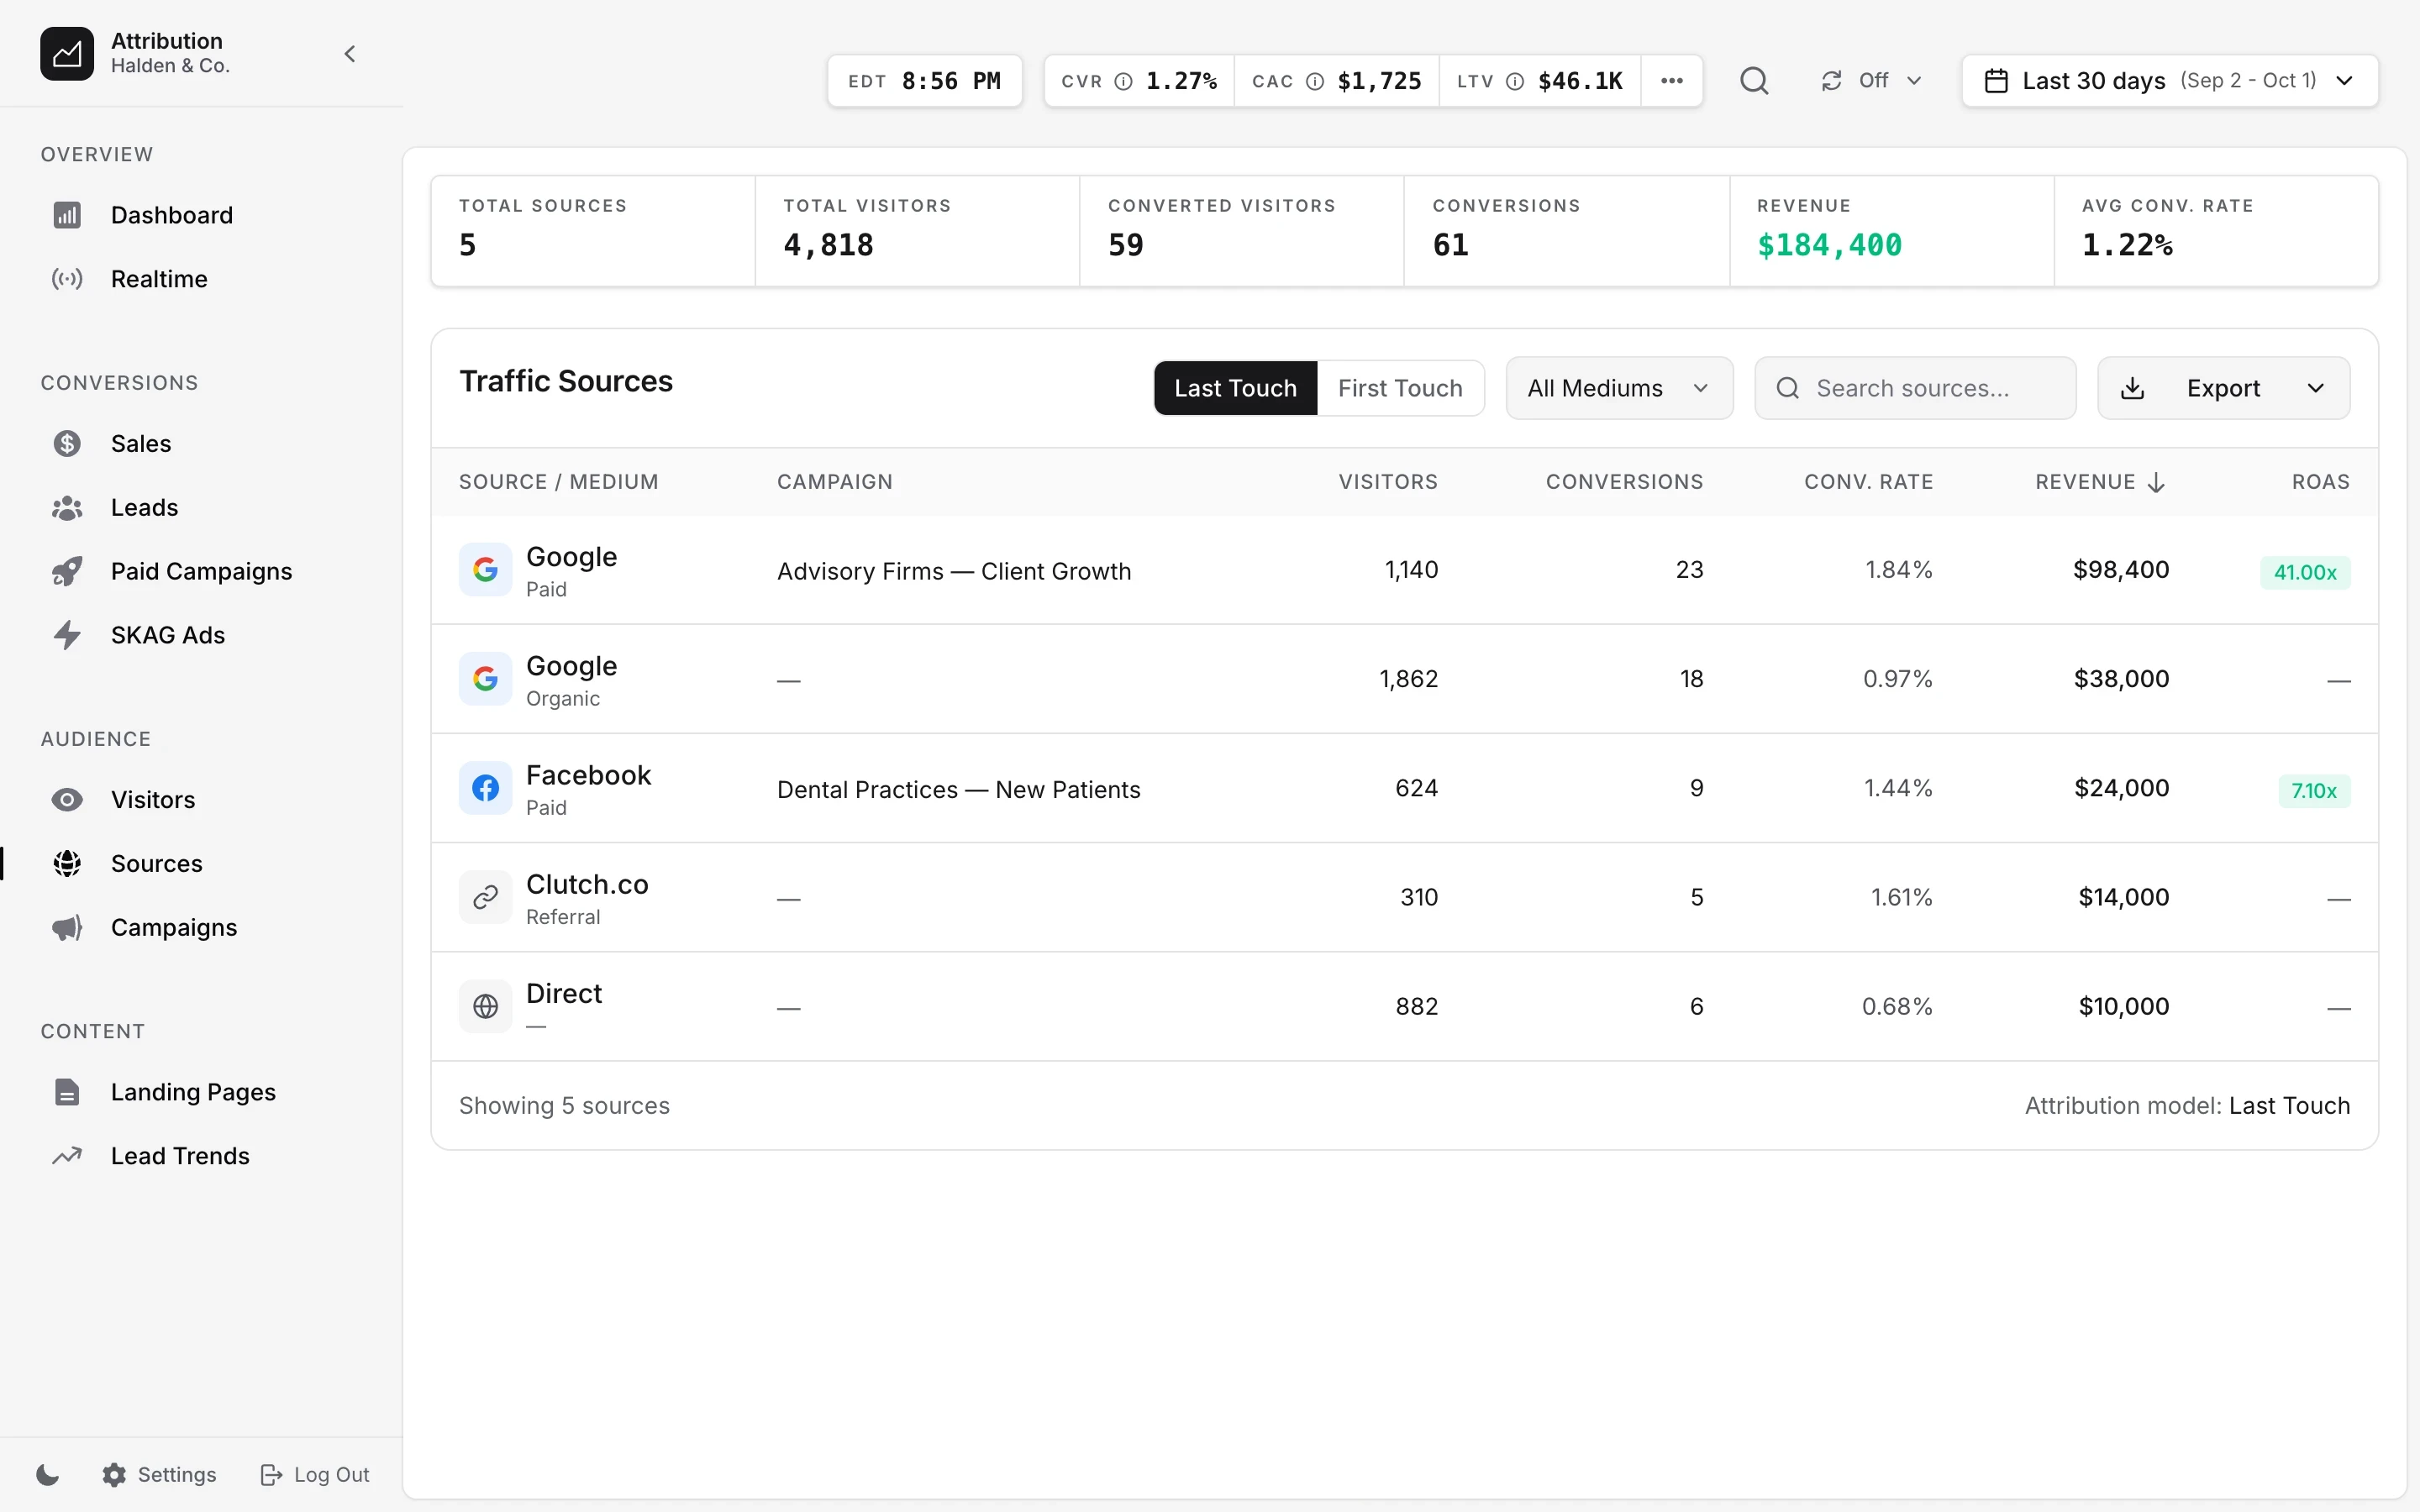This screenshot has width=2420, height=1512.
Task: Click the Lead Trends arrow icon
Action: [67, 1156]
